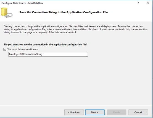Proceed with the Next button

point(95,112)
